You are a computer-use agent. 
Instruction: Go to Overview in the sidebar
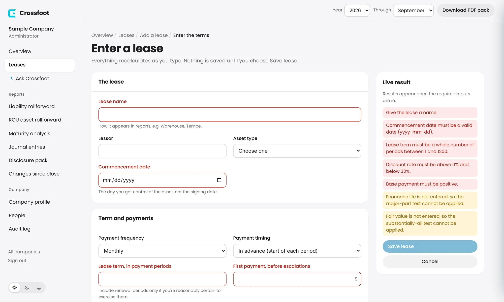(20, 51)
